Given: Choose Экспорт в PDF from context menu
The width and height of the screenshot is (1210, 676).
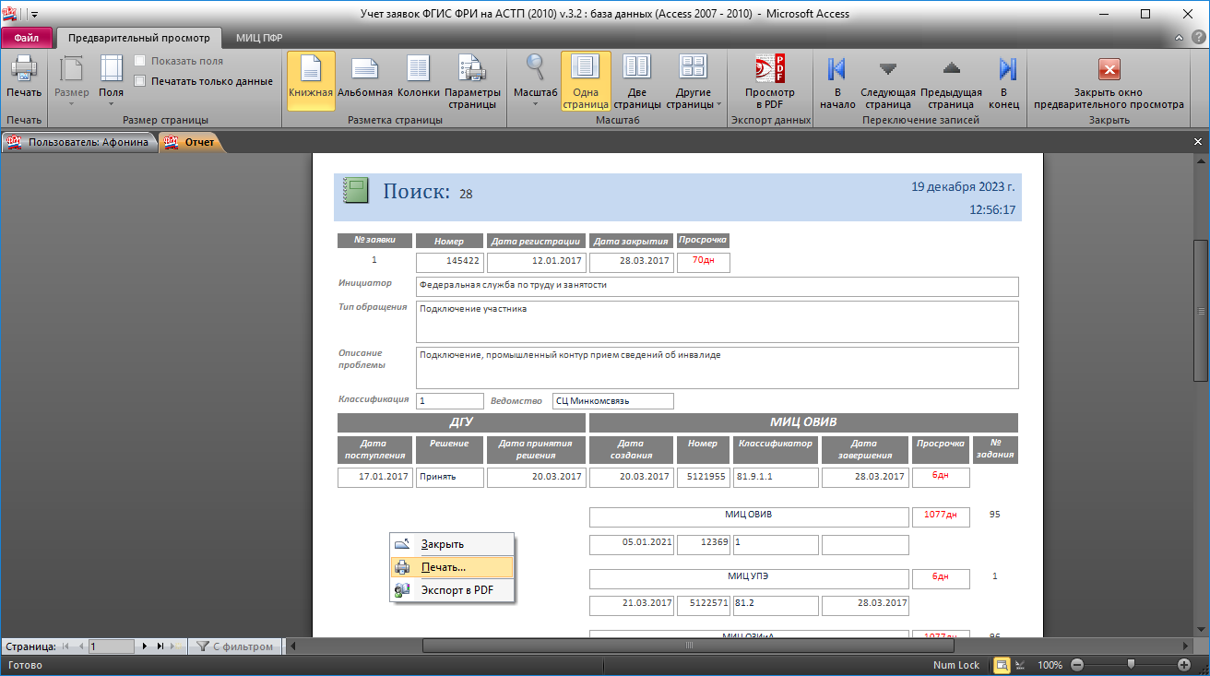Looking at the screenshot, I should [456, 590].
